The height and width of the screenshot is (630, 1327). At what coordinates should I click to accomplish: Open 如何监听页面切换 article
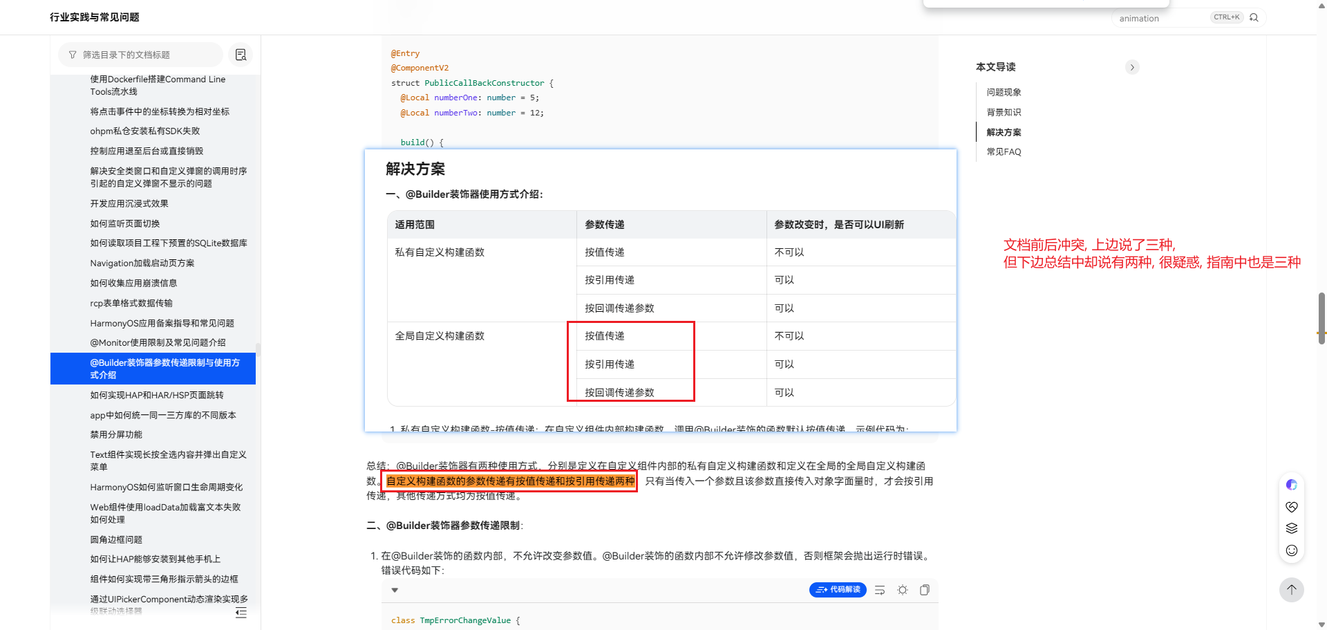click(x=125, y=223)
